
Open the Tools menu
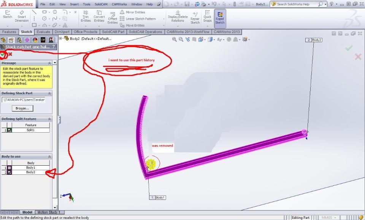[86, 4]
